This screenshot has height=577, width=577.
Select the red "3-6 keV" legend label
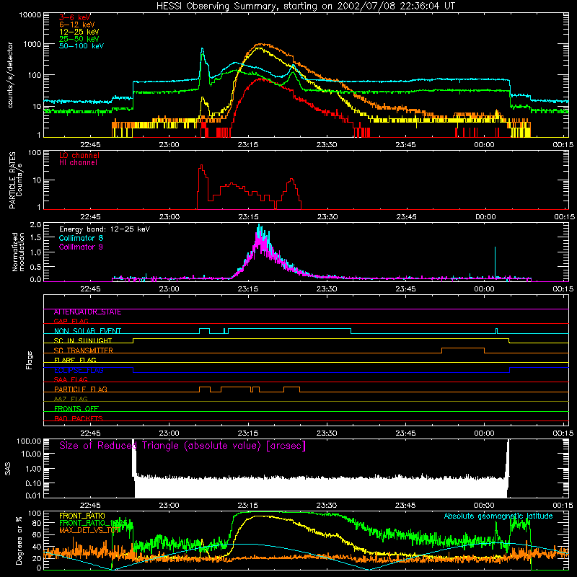(x=75, y=17)
